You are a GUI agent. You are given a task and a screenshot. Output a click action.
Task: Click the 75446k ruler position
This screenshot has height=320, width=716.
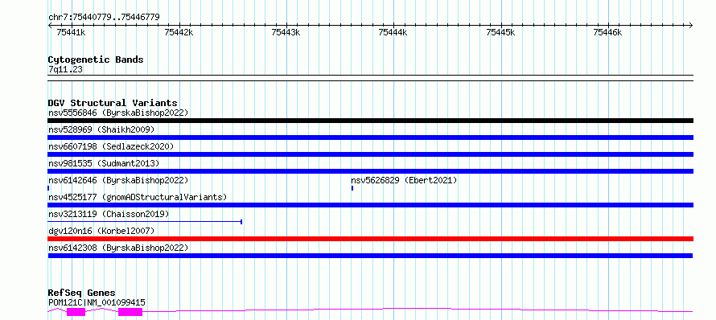607,32
